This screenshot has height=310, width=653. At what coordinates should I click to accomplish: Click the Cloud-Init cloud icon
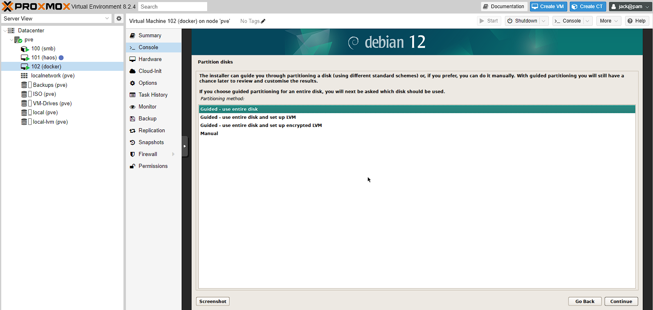coord(132,71)
